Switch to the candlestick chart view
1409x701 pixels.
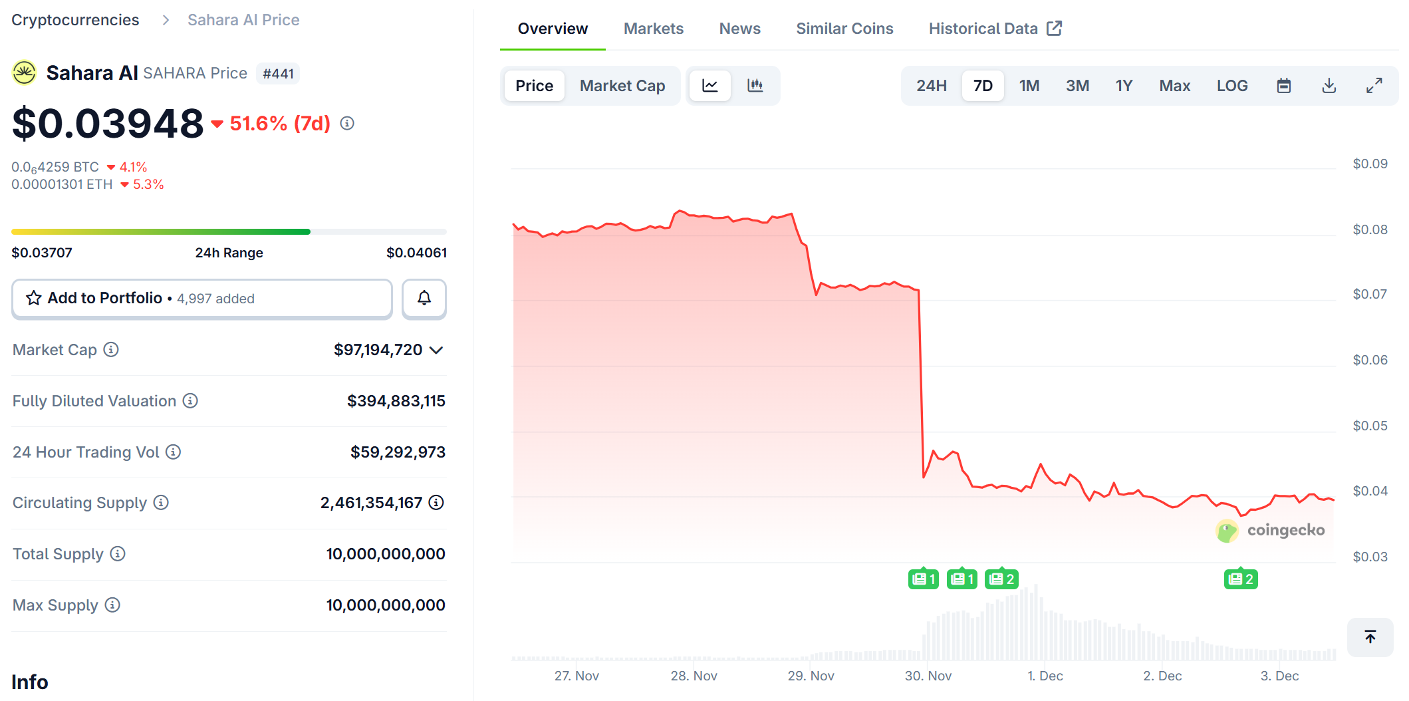point(756,85)
